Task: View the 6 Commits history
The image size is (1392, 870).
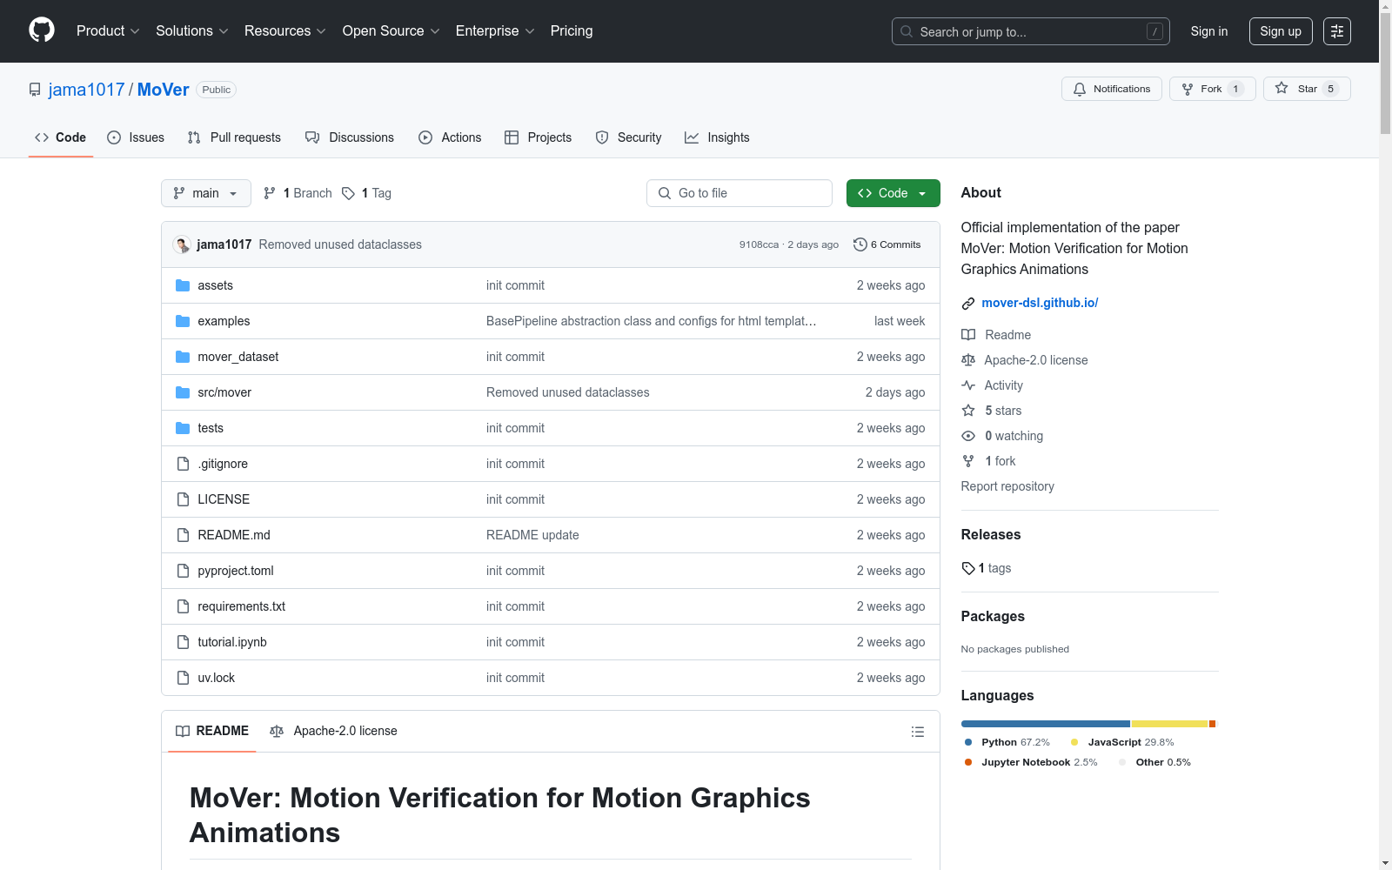Action: pyautogui.click(x=887, y=244)
